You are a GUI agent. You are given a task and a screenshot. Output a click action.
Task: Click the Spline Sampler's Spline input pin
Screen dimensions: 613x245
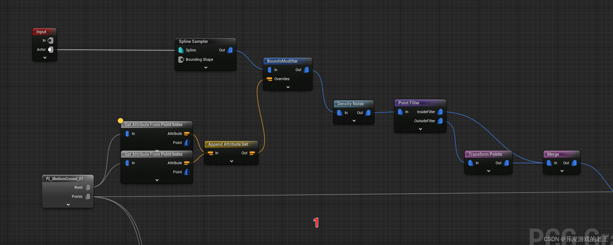tap(181, 50)
